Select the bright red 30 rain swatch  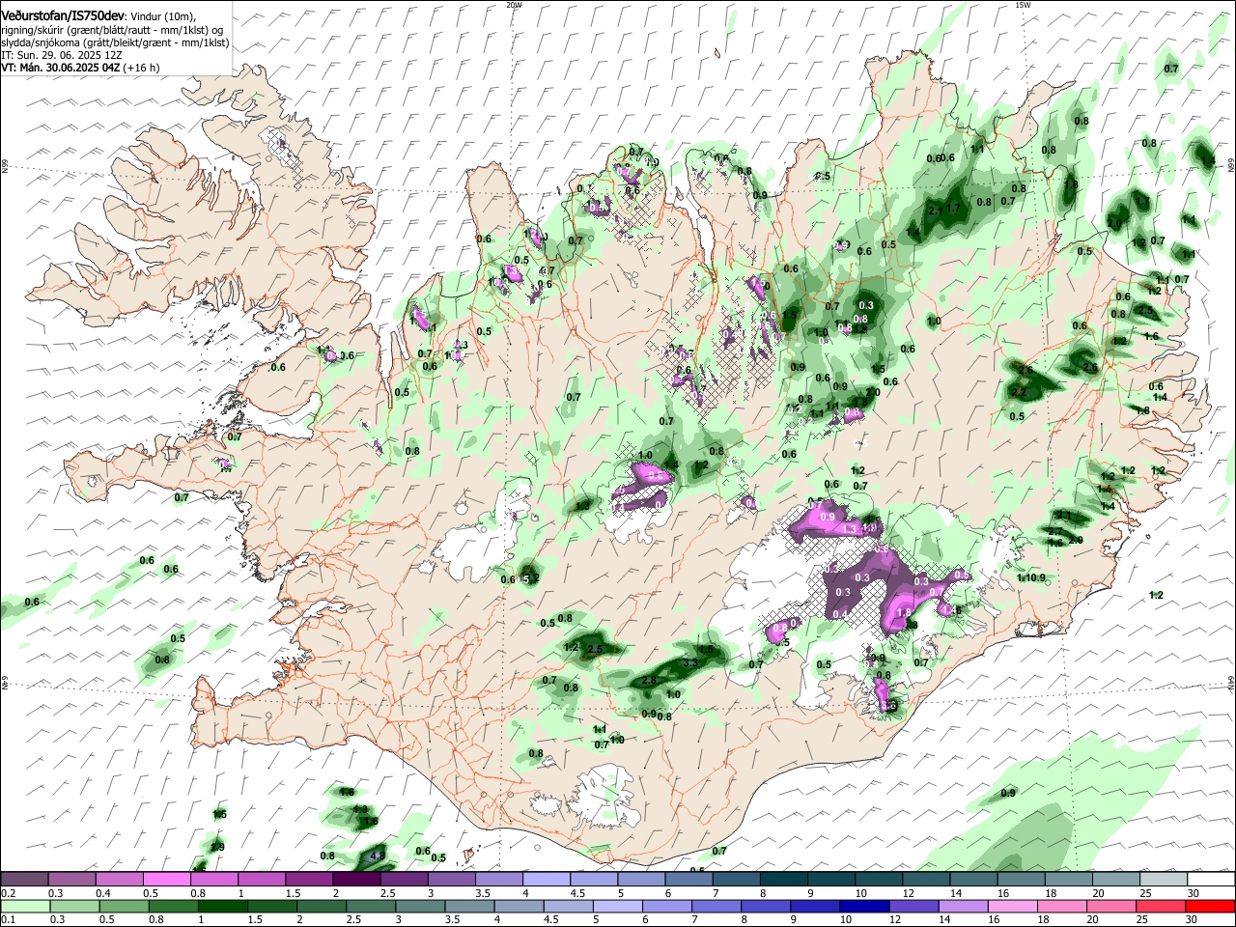1210,906
